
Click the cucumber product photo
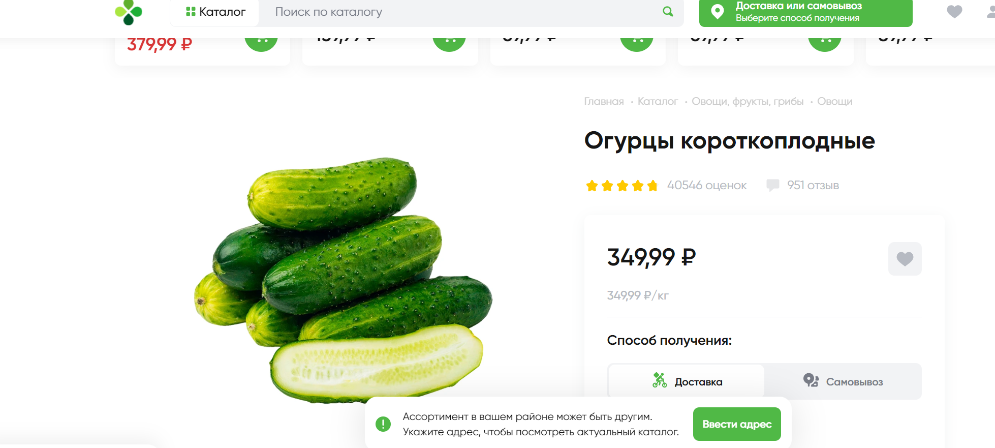pyautogui.click(x=343, y=280)
